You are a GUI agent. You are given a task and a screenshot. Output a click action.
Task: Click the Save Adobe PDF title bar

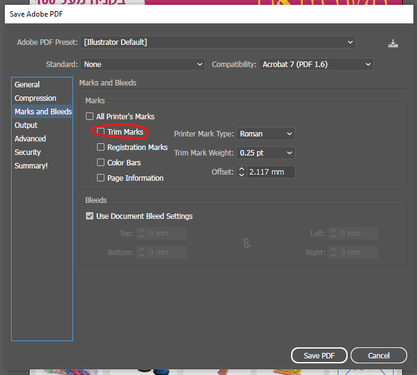tap(209, 14)
